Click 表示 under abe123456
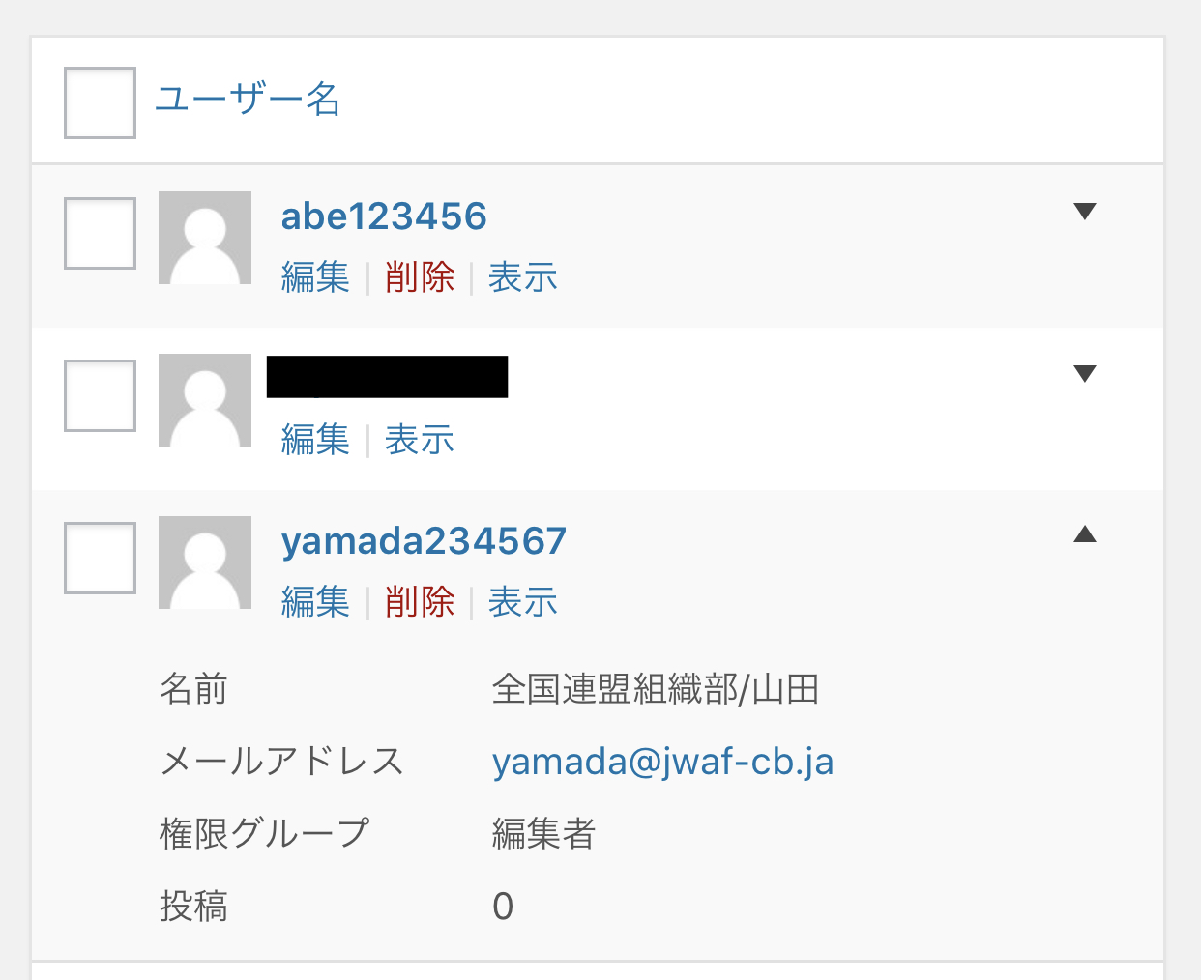 coord(523,278)
